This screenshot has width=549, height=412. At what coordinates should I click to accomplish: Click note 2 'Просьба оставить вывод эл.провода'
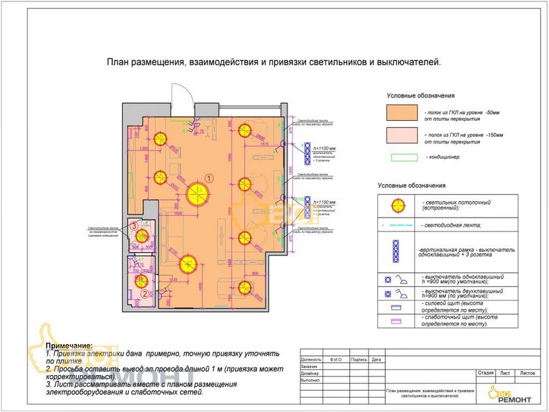coord(164,373)
